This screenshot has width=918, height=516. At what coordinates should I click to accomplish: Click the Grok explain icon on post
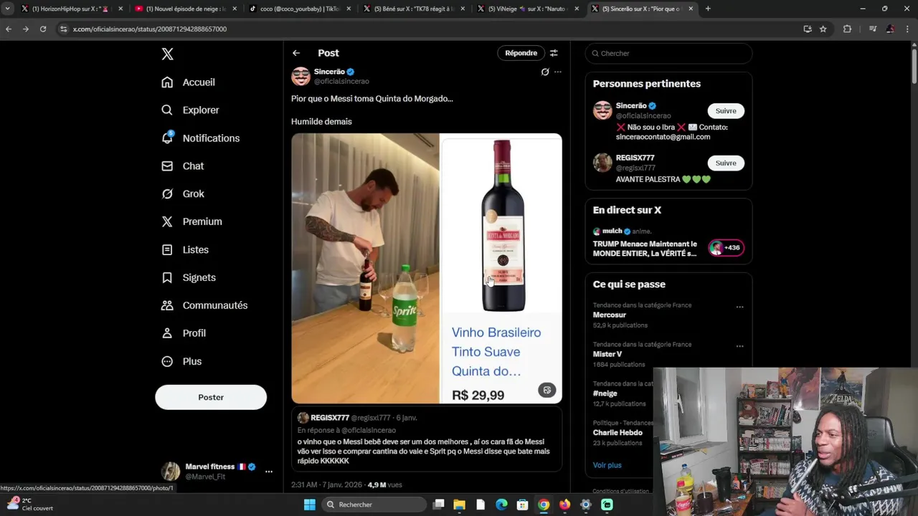point(545,72)
